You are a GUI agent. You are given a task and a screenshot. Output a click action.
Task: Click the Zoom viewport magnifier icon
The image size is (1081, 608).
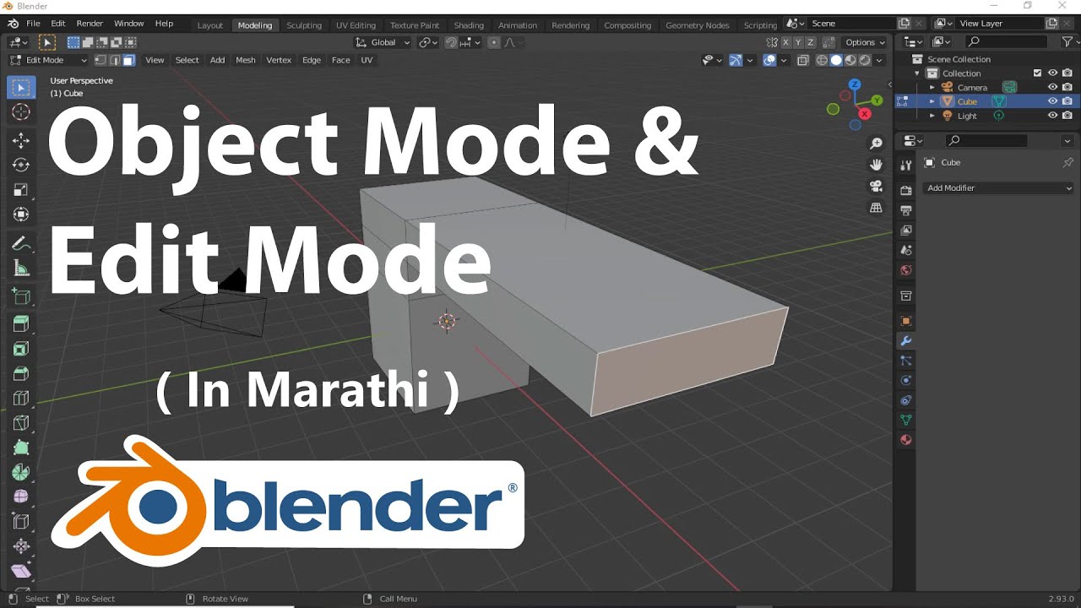(x=876, y=144)
